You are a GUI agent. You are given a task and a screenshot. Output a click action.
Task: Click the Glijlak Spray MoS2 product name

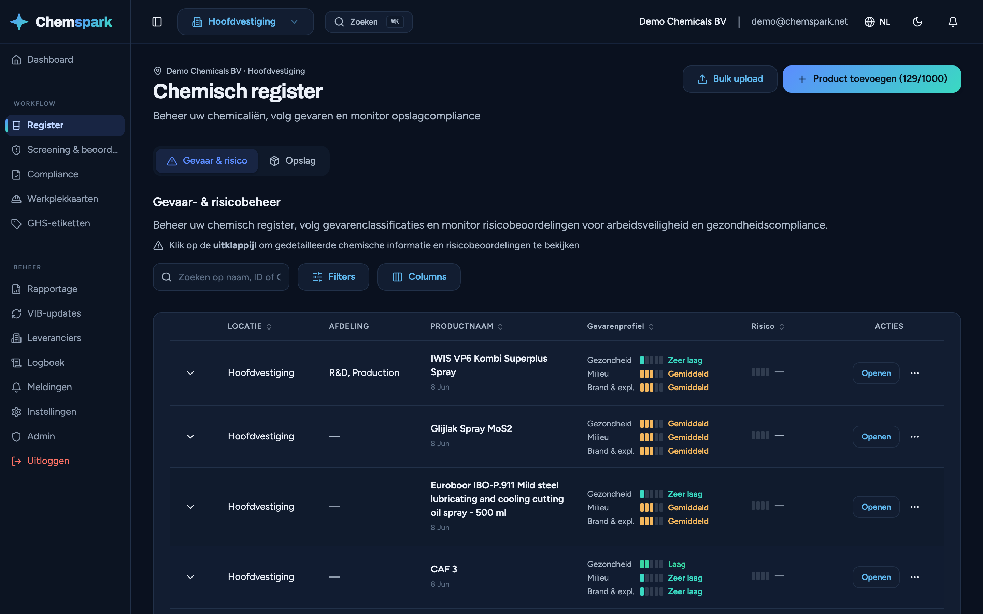click(471, 429)
